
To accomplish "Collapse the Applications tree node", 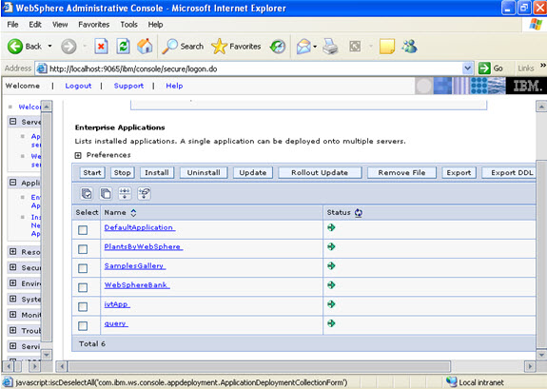I will 13,183.
